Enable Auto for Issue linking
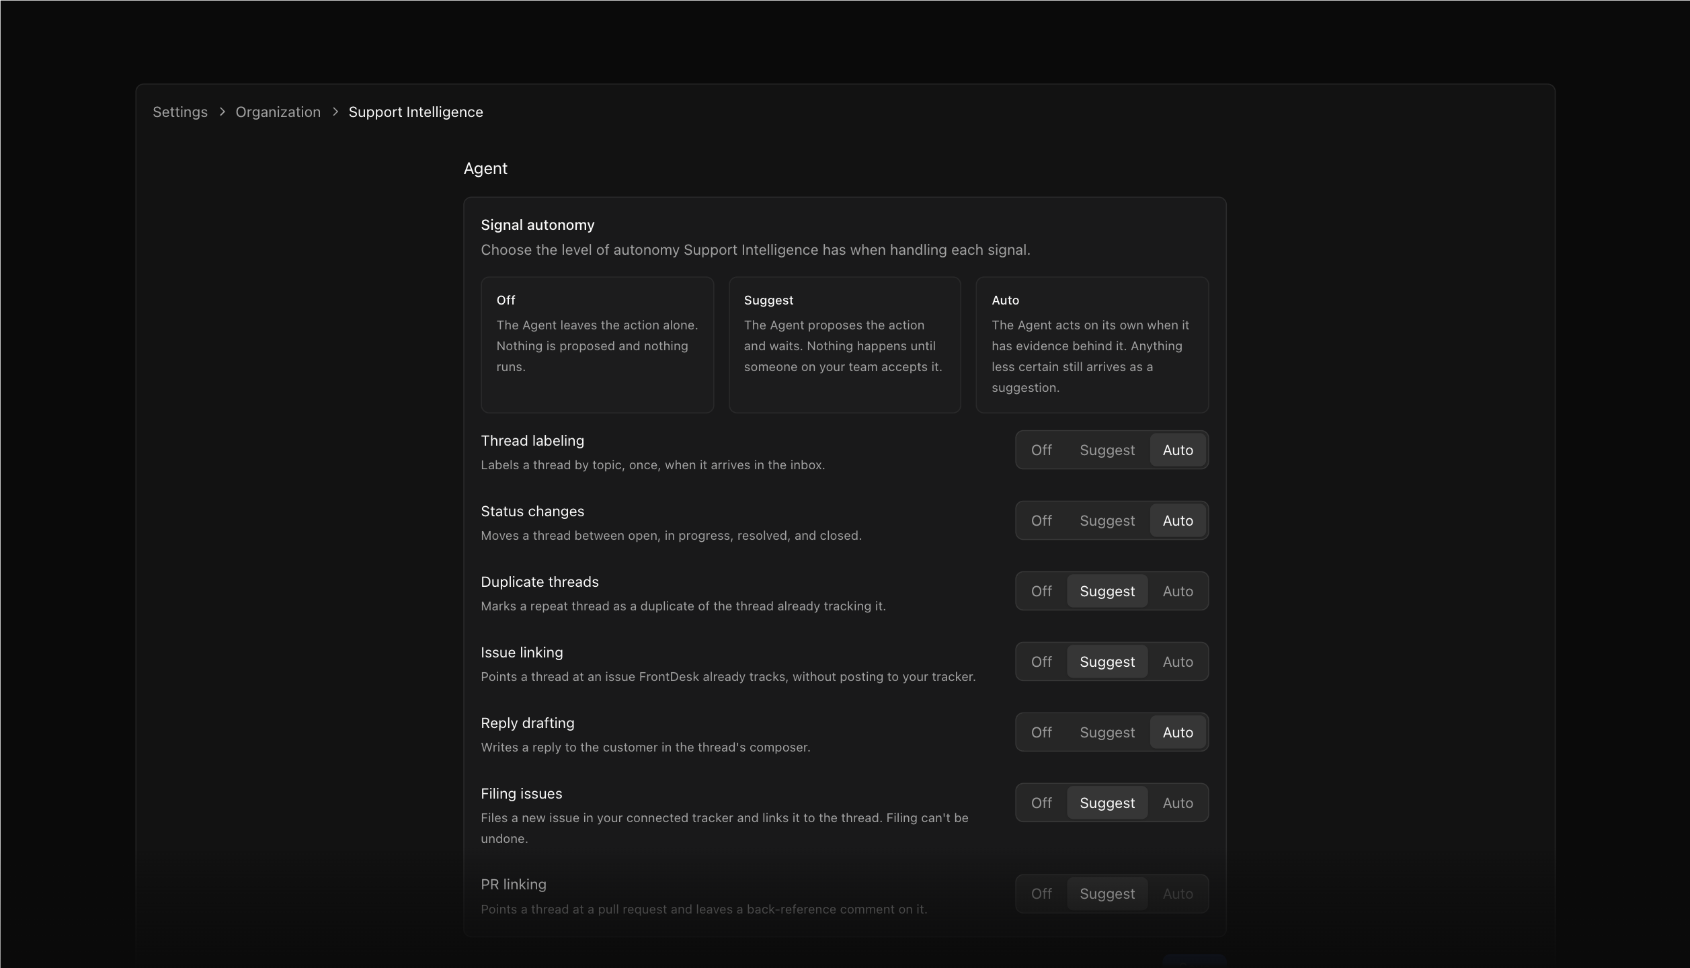Image resolution: width=1690 pixels, height=968 pixels. 1178,661
